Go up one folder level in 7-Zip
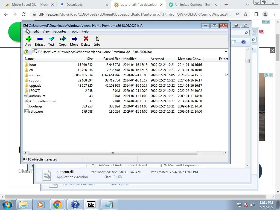The image size is (280, 210). point(26,52)
